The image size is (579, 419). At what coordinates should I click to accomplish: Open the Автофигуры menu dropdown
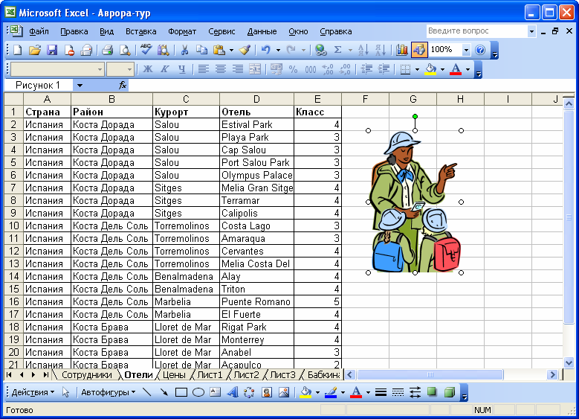[x=109, y=392]
